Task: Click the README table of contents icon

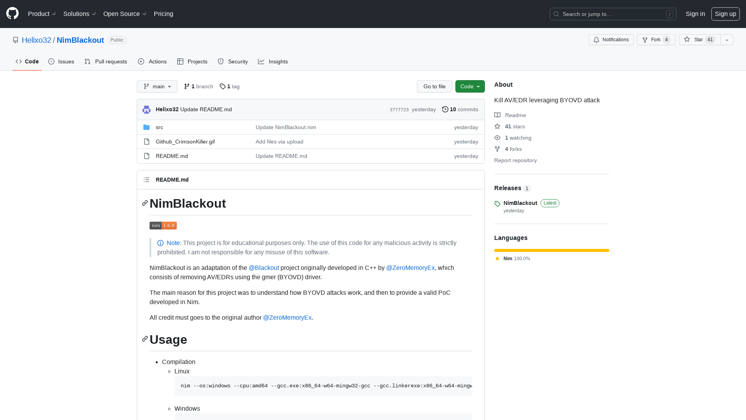Action: [146, 180]
